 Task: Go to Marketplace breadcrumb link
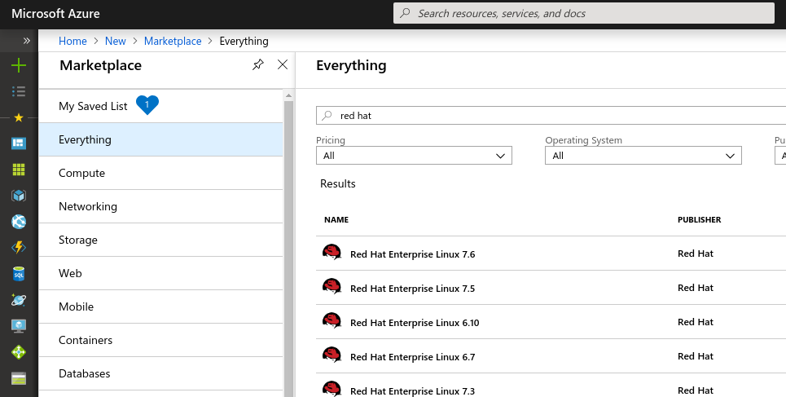[173, 41]
